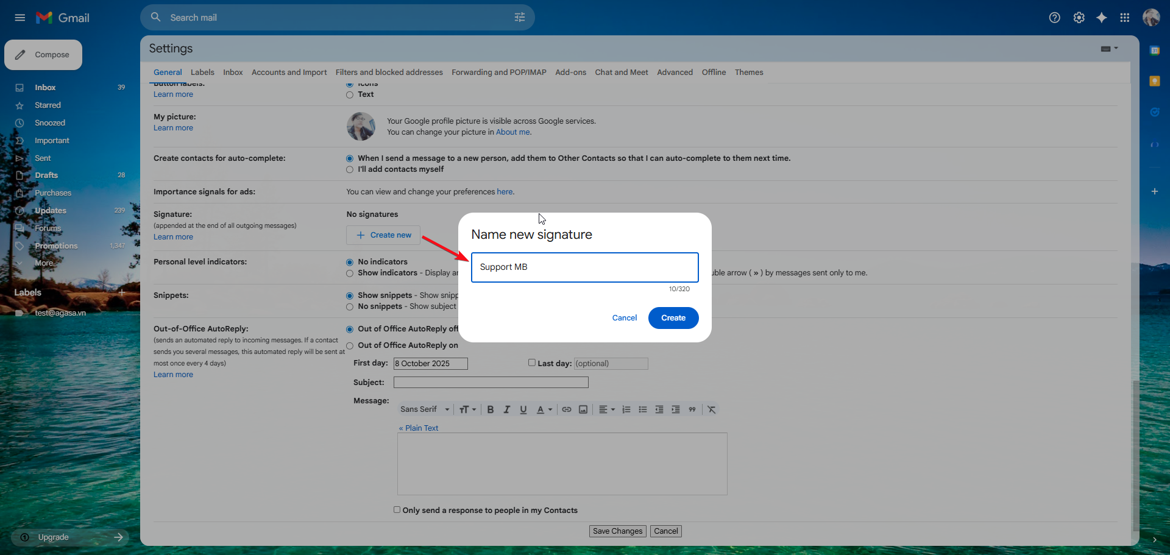This screenshot has height=555, width=1170.
Task: Open the Support help icon
Action: 1054,18
